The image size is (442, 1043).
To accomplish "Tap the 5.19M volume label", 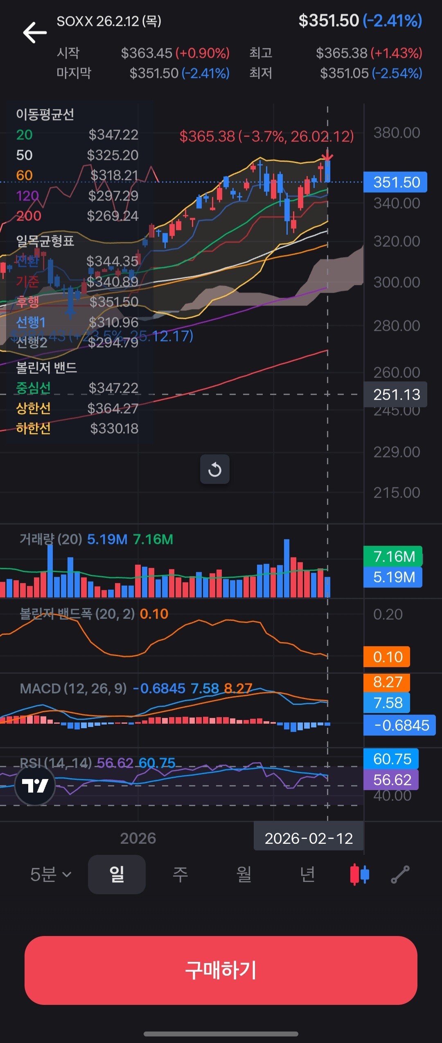I will (x=393, y=577).
